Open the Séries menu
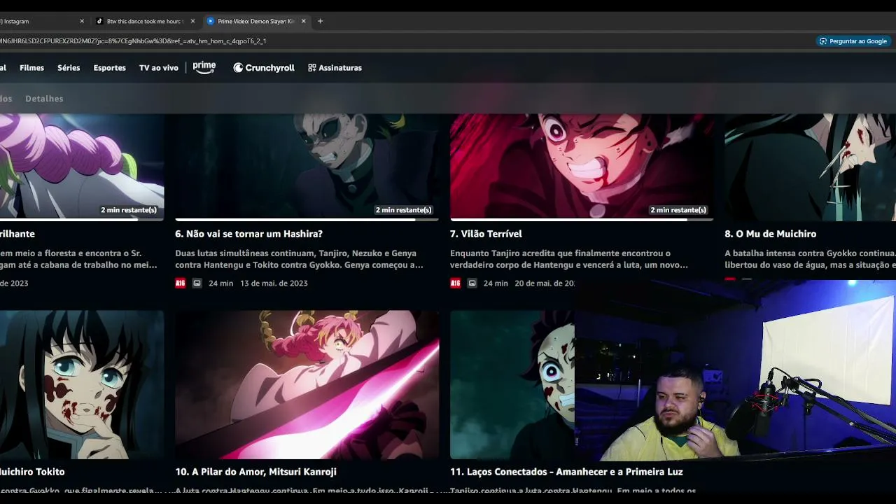Image resolution: width=896 pixels, height=504 pixels. pyautogui.click(x=69, y=68)
